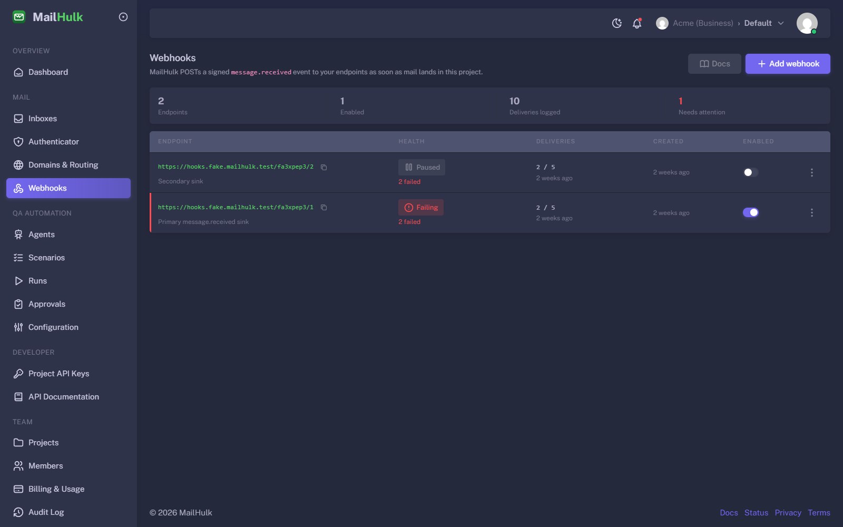Open the fa3xpep3/1 endpoint URL
This screenshot has height=527, width=843.
(236, 207)
